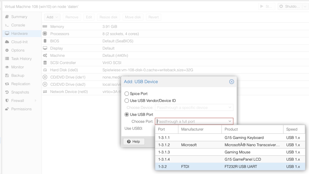
Task: Click the Summary icon in sidebar
Action: [7, 17]
